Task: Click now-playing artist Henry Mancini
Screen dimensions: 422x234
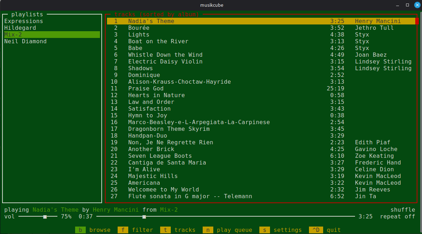Action: [x=116, y=210]
